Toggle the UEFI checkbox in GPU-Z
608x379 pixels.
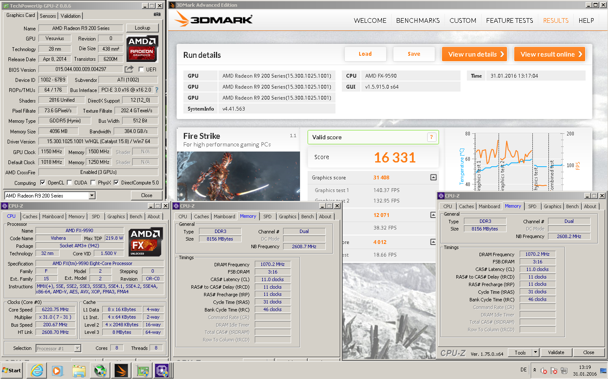141,69
